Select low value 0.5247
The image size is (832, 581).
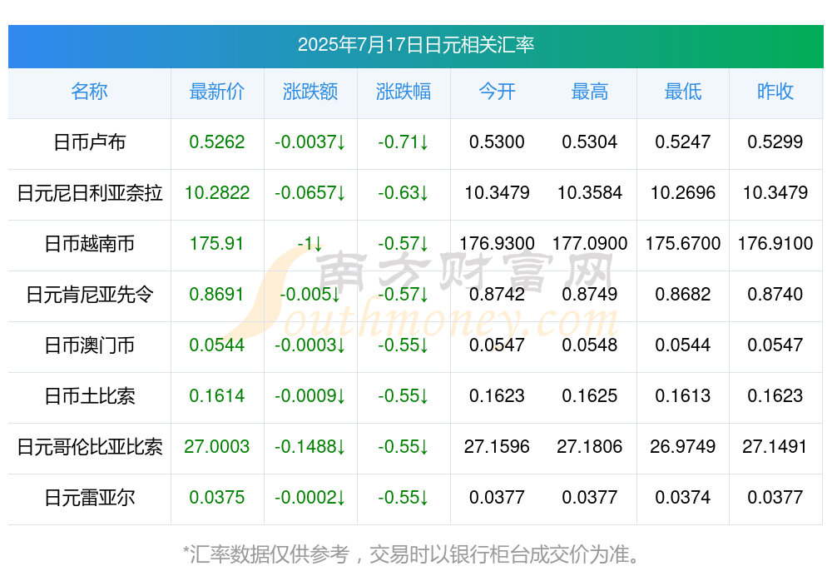683,142
